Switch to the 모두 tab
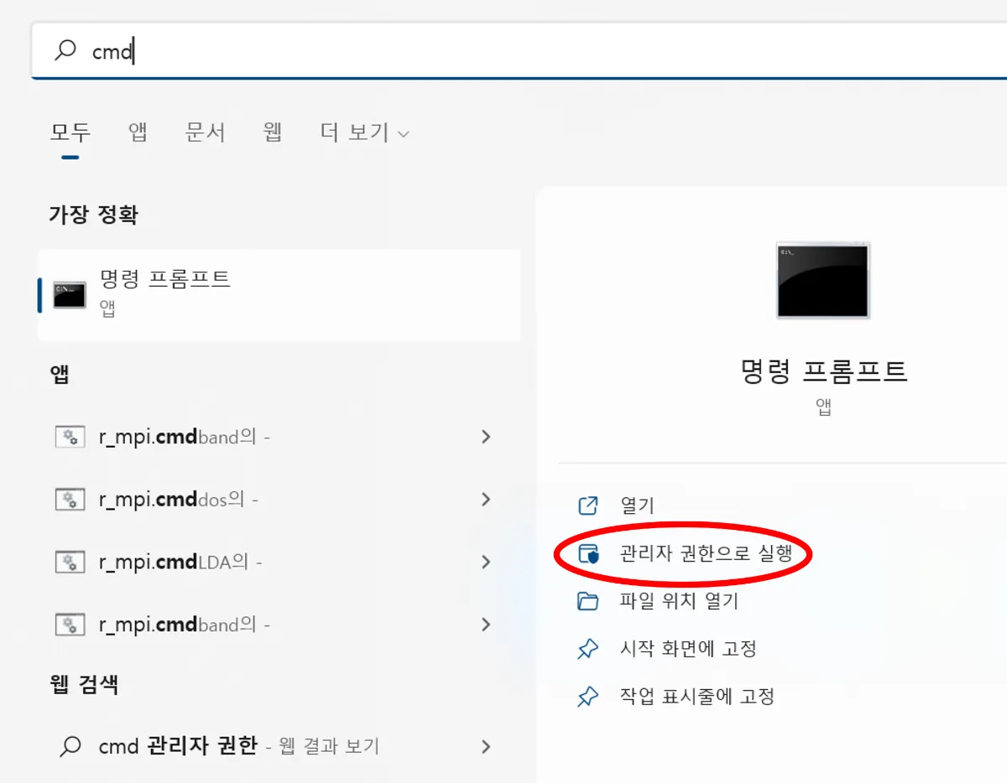The width and height of the screenshot is (1007, 783). click(x=70, y=132)
